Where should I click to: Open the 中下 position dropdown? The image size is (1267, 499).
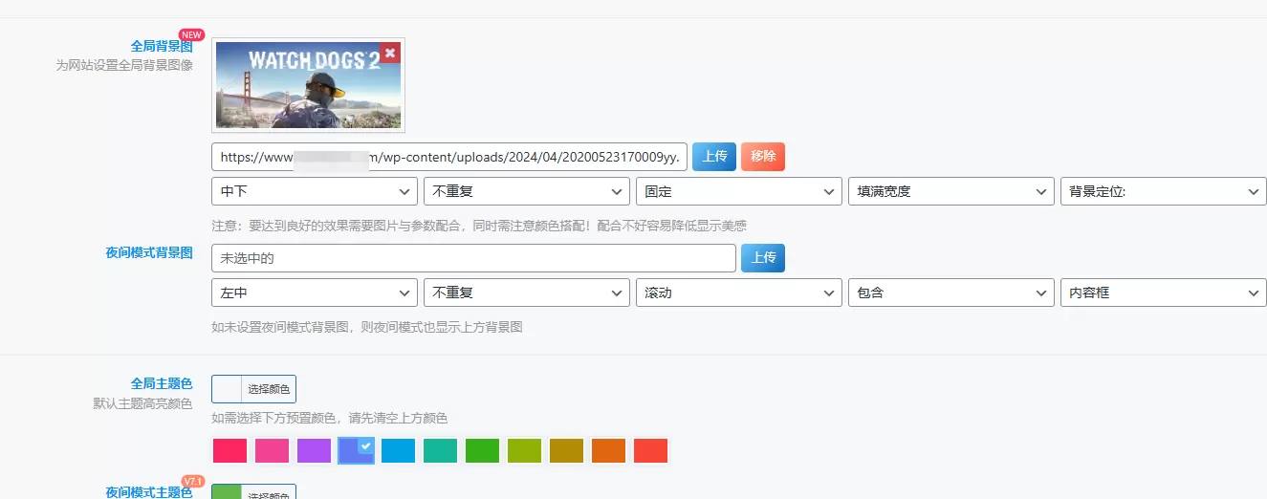(x=315, y=191)
